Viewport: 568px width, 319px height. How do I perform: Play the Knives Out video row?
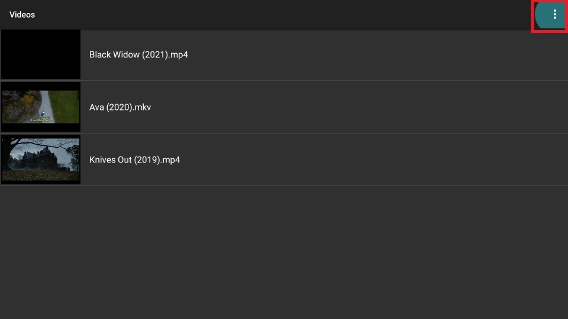[284, 159]
